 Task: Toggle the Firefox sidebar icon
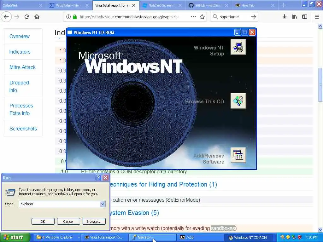click(x=305, y=17)
